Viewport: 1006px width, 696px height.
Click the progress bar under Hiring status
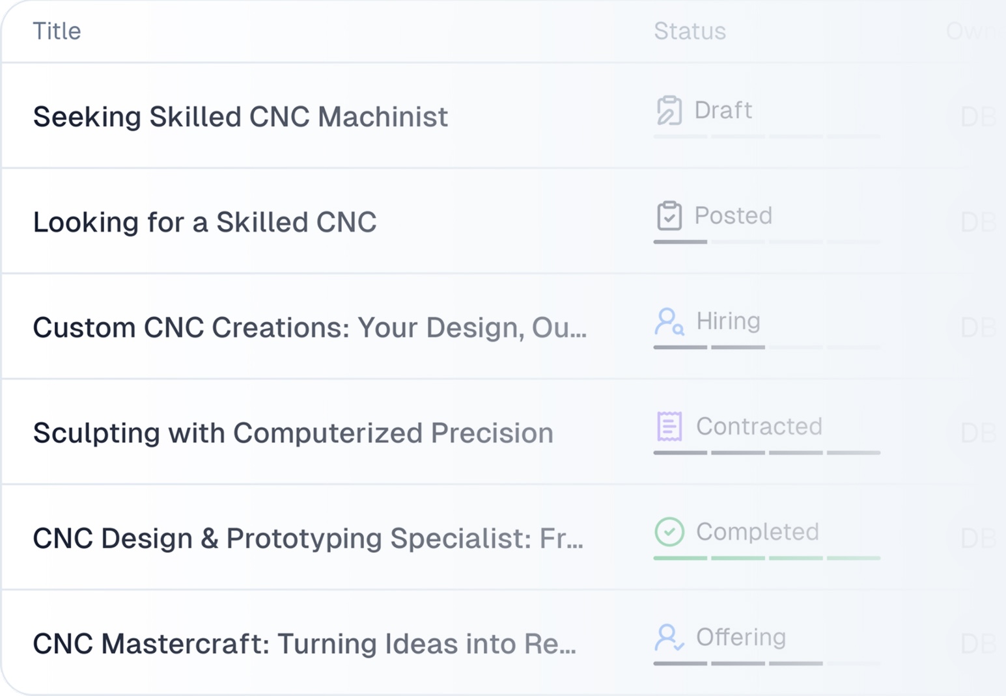click(x=767, y=347)
